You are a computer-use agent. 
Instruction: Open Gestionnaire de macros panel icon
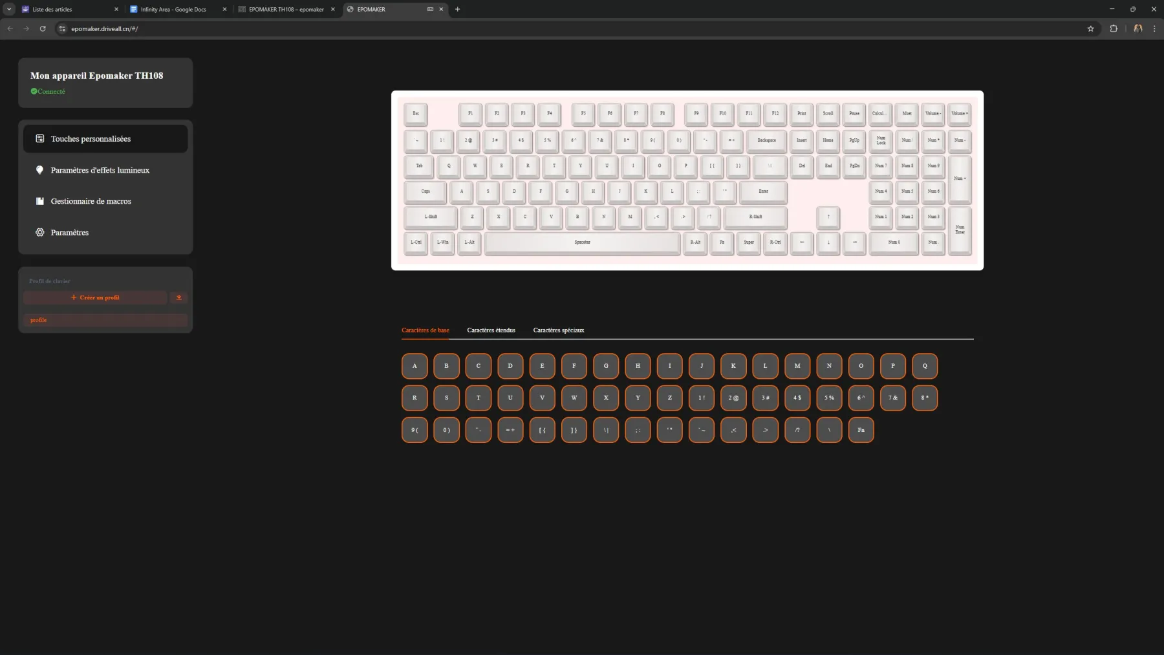tap(40, 201)
